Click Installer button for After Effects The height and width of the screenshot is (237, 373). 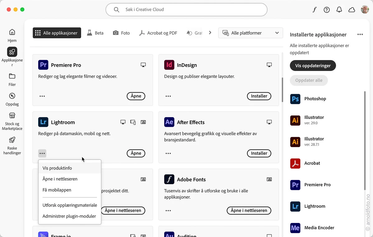click(259, 153)
